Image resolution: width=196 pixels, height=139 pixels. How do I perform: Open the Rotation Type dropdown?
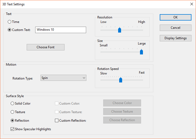click(63, 78)
